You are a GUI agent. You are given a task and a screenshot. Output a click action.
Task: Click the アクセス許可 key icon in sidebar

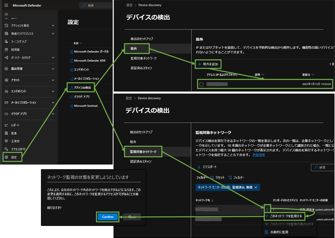pos(6,149)
